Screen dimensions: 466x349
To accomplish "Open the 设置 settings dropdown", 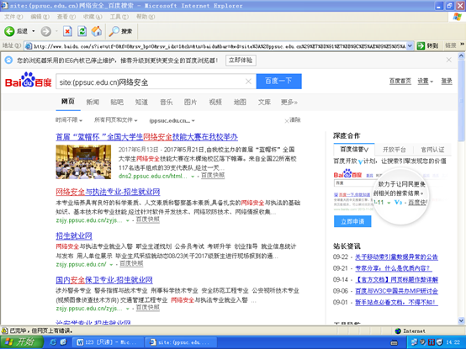I will [x=426, y=81].
